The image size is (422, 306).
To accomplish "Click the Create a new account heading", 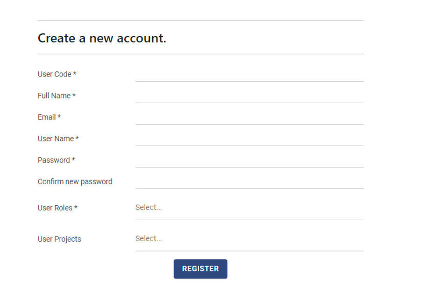I will pyautogui.click(x=102, y=38).
